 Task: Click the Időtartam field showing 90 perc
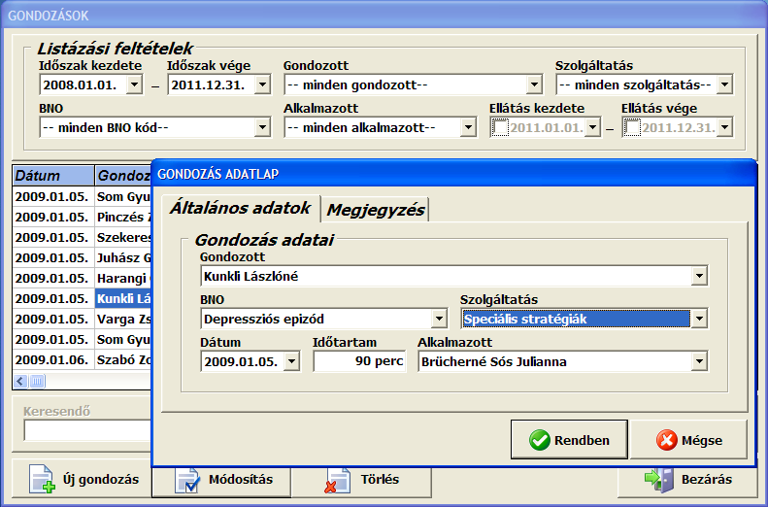pos(359,362)
